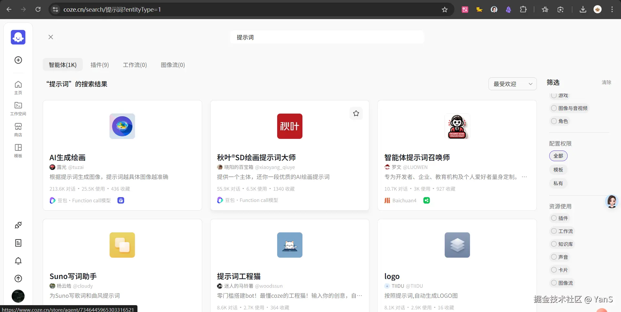Click the Suno写词助手 yellow avatar

[x=122, y=245]
